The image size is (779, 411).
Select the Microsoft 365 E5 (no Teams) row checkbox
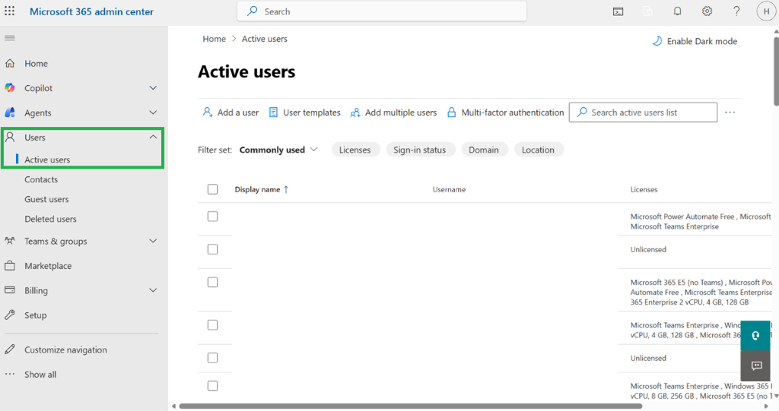pyautogui.click(x=213, y=282)
